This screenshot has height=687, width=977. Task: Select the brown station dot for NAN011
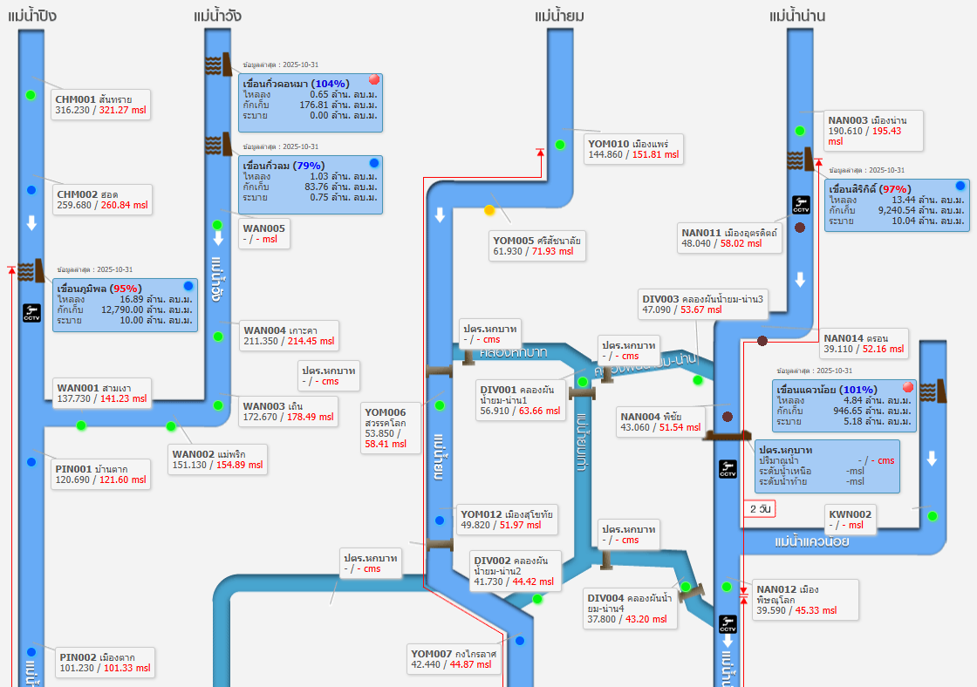(800, 227)
